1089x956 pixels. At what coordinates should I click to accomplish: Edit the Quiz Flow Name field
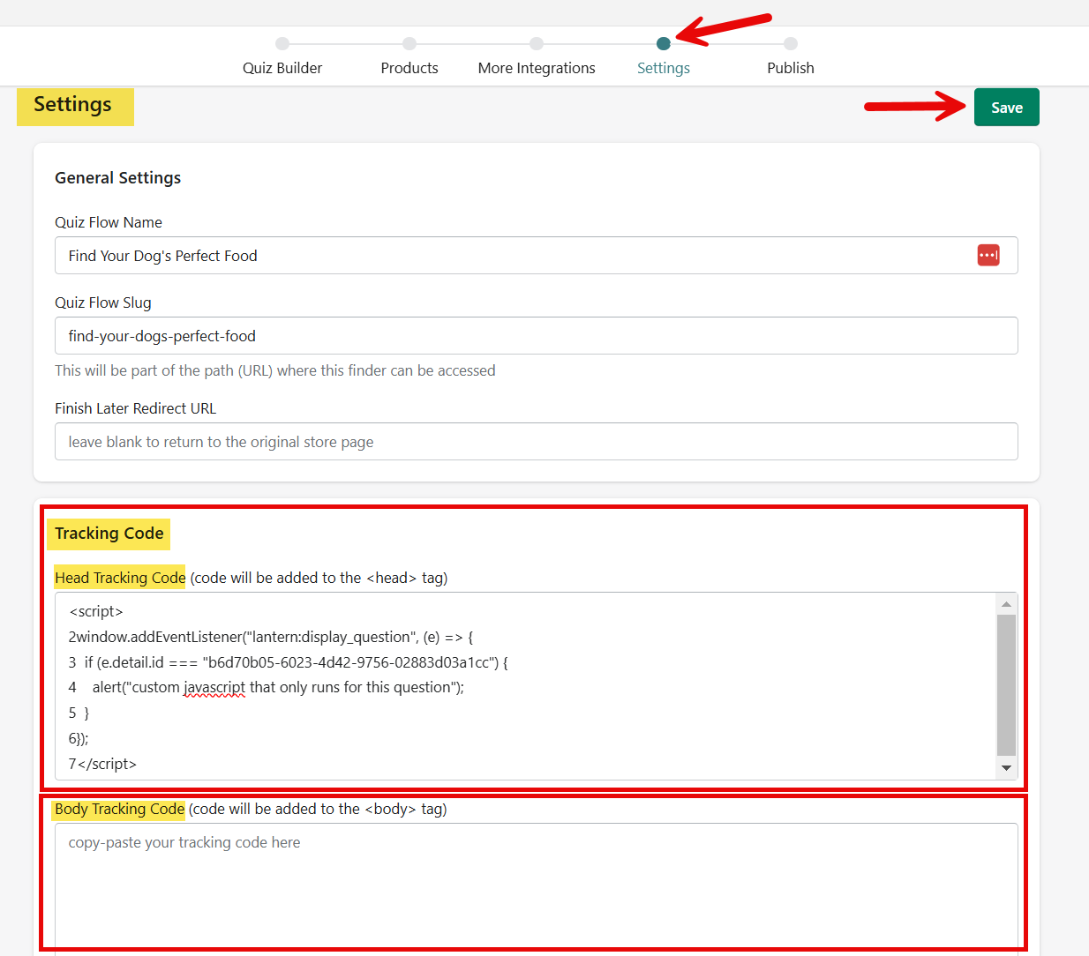coord(537,256)
